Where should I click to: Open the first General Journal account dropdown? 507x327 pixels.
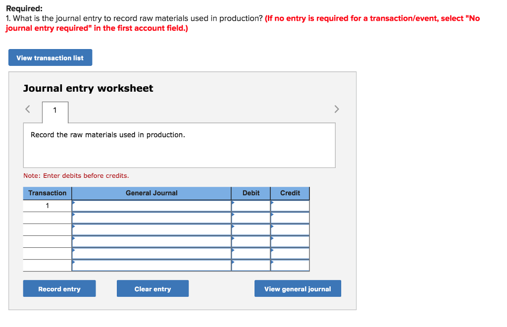click(x=151, y=205)
